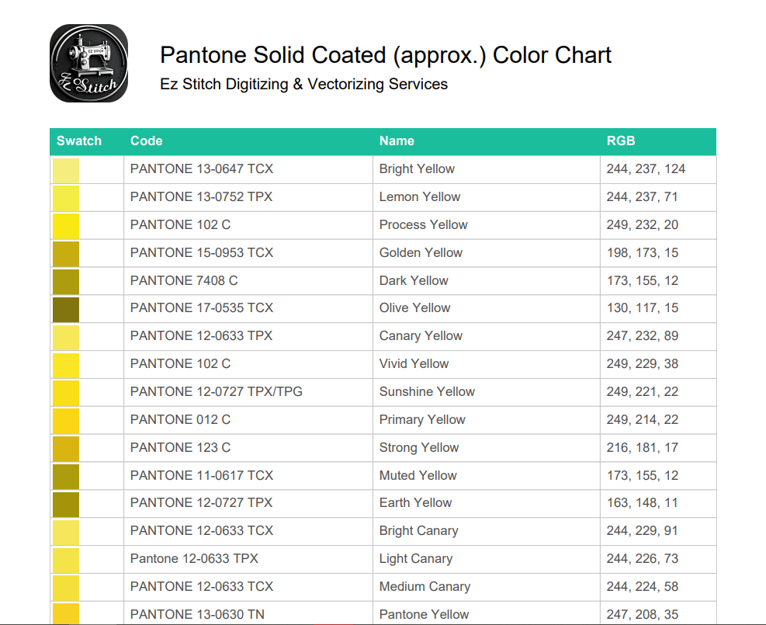
Task: Select the Olive Yellow swatch
Action: pyautogui.click(x=65, y=307)
